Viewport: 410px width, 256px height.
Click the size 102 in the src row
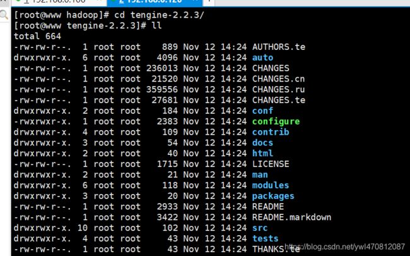pos(170,228)
